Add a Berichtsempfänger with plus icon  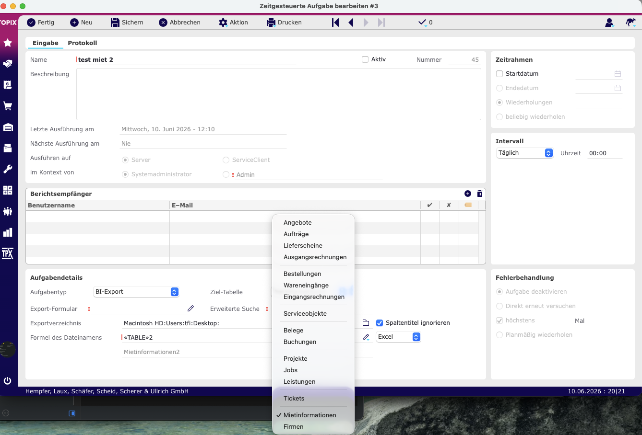tap(468, 194)
